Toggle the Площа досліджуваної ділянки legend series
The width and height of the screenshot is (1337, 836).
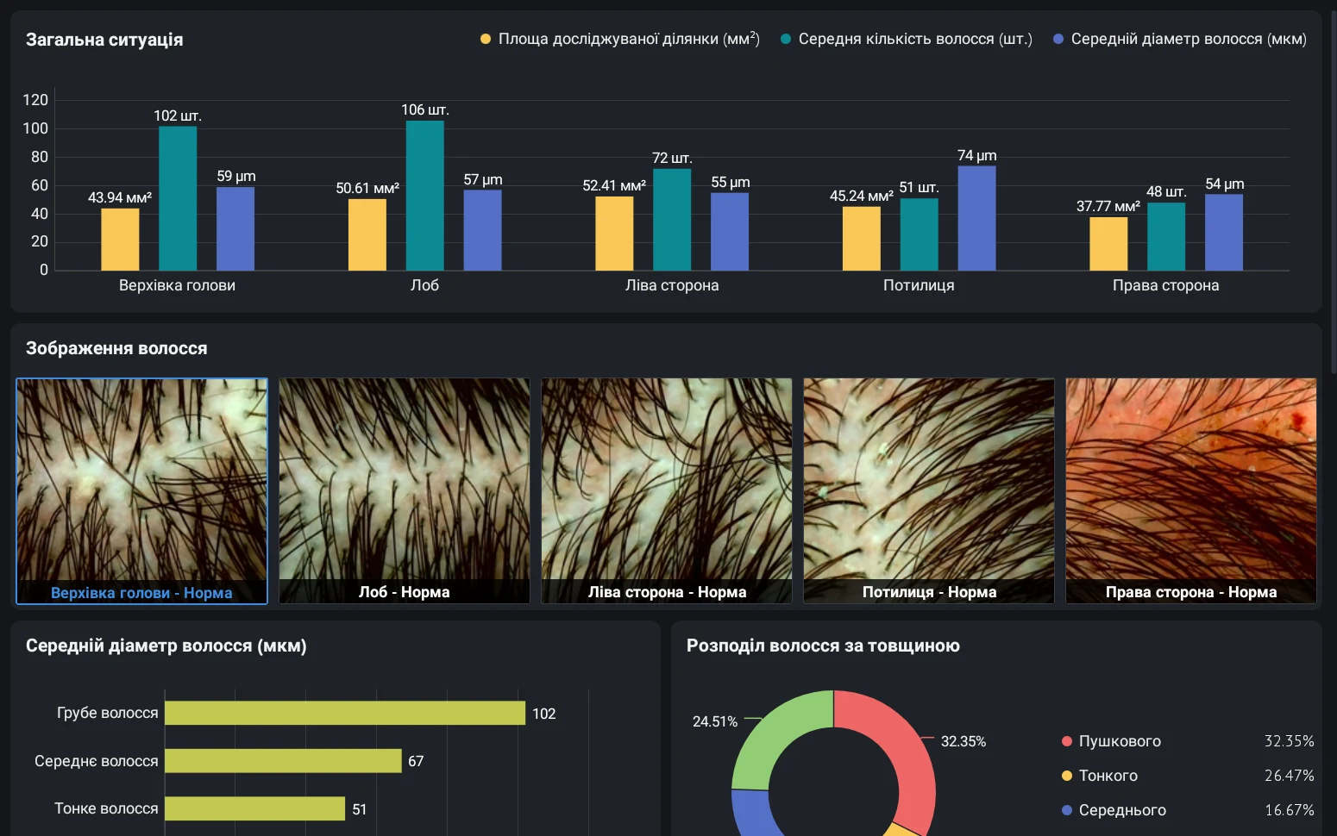pyautogui.click(x=619, y=39)
